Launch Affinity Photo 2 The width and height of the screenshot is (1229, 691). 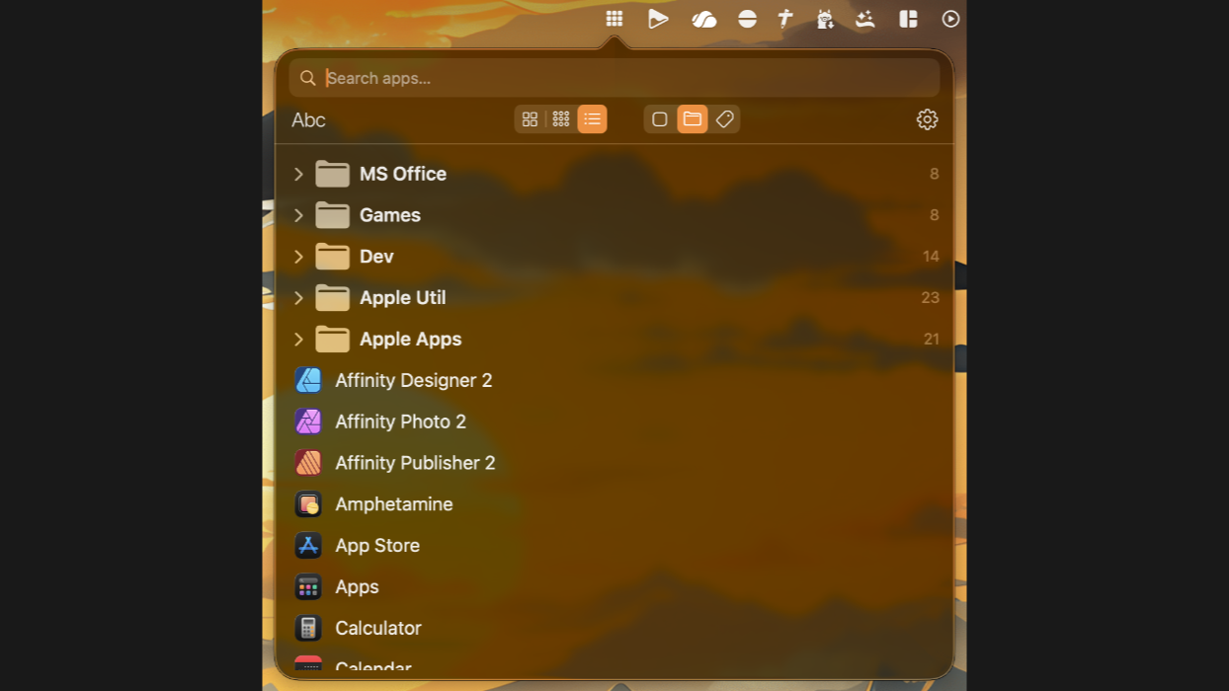[401, 422]
